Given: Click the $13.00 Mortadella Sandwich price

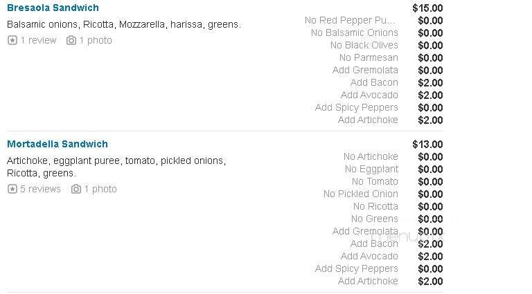Looking at the screenshot, I should pyautogui.click(x=427, y=144).
